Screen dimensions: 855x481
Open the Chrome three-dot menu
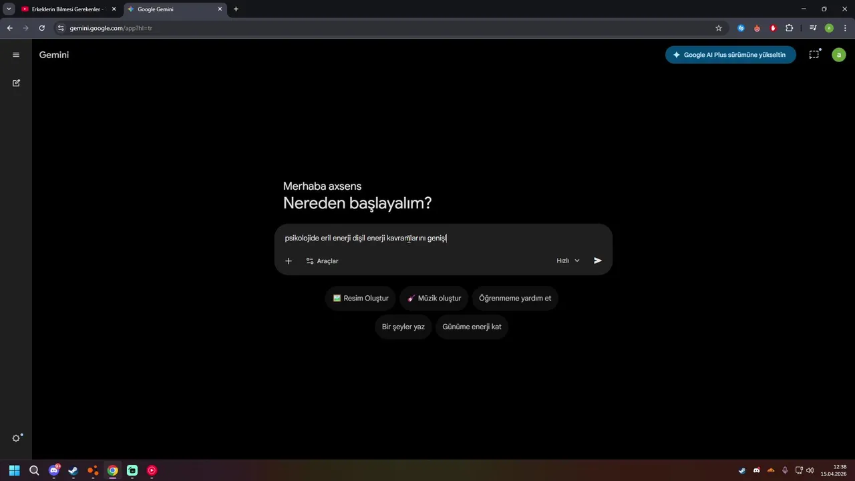(846, 28)
